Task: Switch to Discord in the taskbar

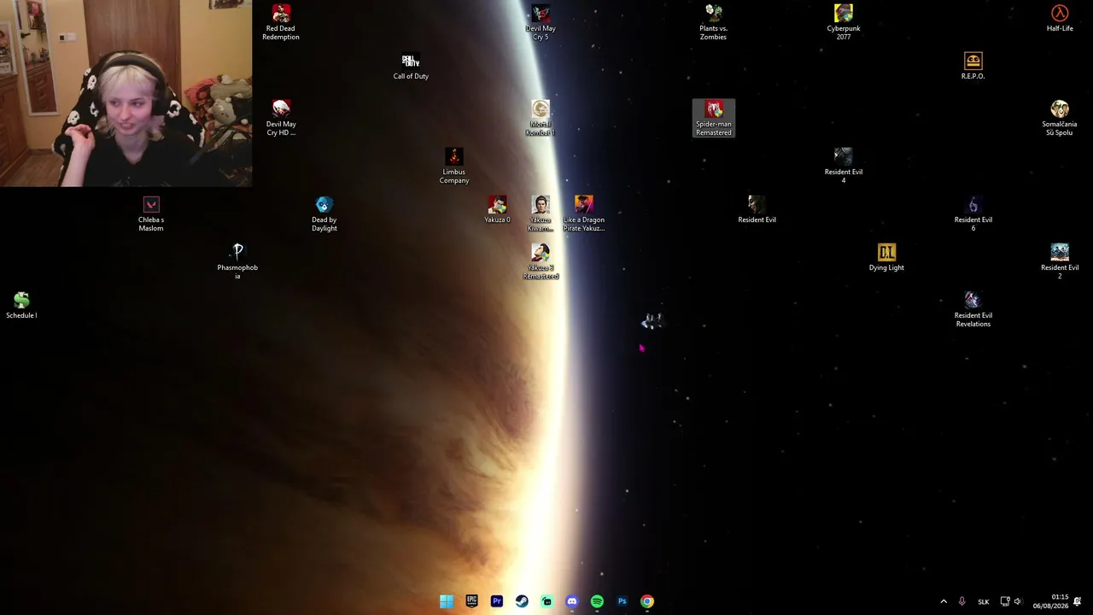Action: point(572,601)
